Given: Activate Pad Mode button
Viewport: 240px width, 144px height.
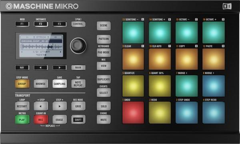Looking at the screenshot, I should tap(104, 52).
